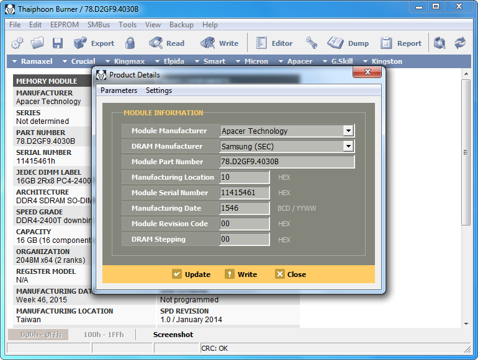Expand the Elpida vendor dropdown
478x360 pixels.
click(169, 61)
